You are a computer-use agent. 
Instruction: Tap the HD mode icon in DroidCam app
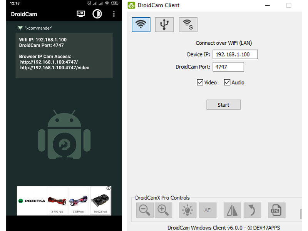tap(81, 14)
